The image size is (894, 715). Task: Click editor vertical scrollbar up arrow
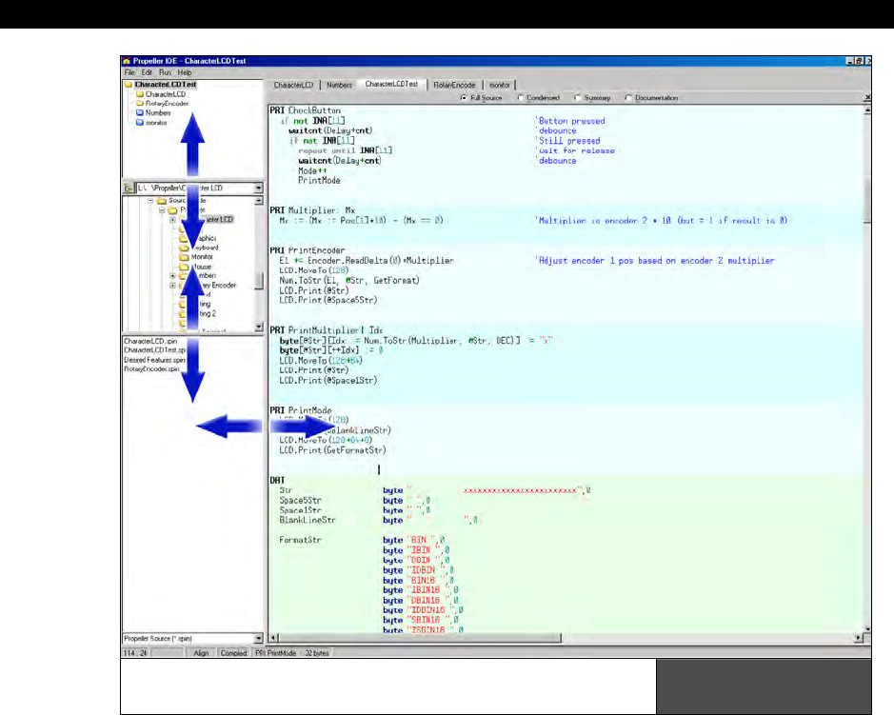coord(867,110)
